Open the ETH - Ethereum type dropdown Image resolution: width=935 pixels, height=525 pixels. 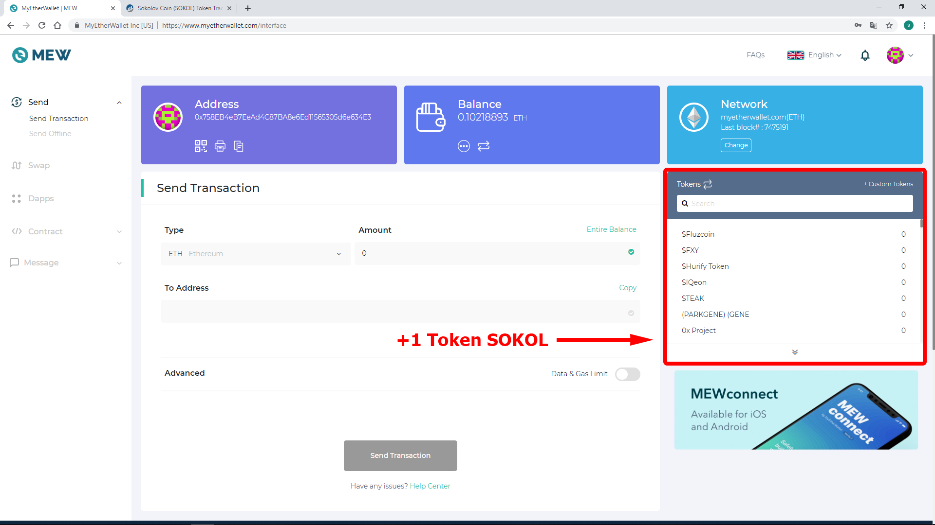255,254
